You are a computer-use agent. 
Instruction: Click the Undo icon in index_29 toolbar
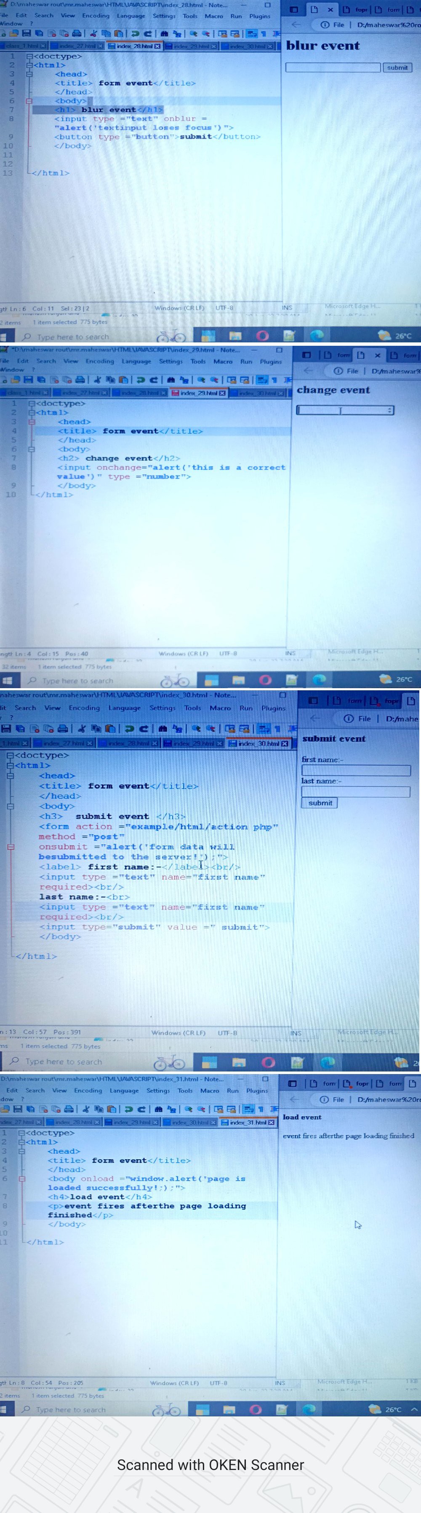coord(141,380)
